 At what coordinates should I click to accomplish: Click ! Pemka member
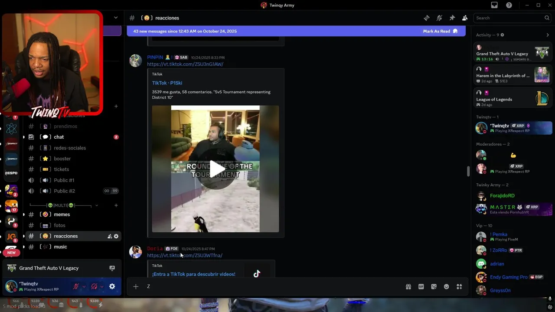pos(513,237)
